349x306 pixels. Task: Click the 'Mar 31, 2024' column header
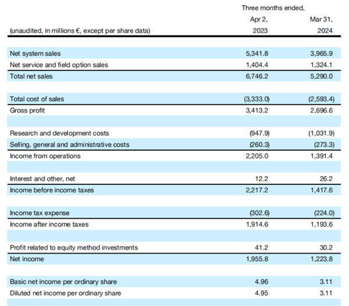323,26
